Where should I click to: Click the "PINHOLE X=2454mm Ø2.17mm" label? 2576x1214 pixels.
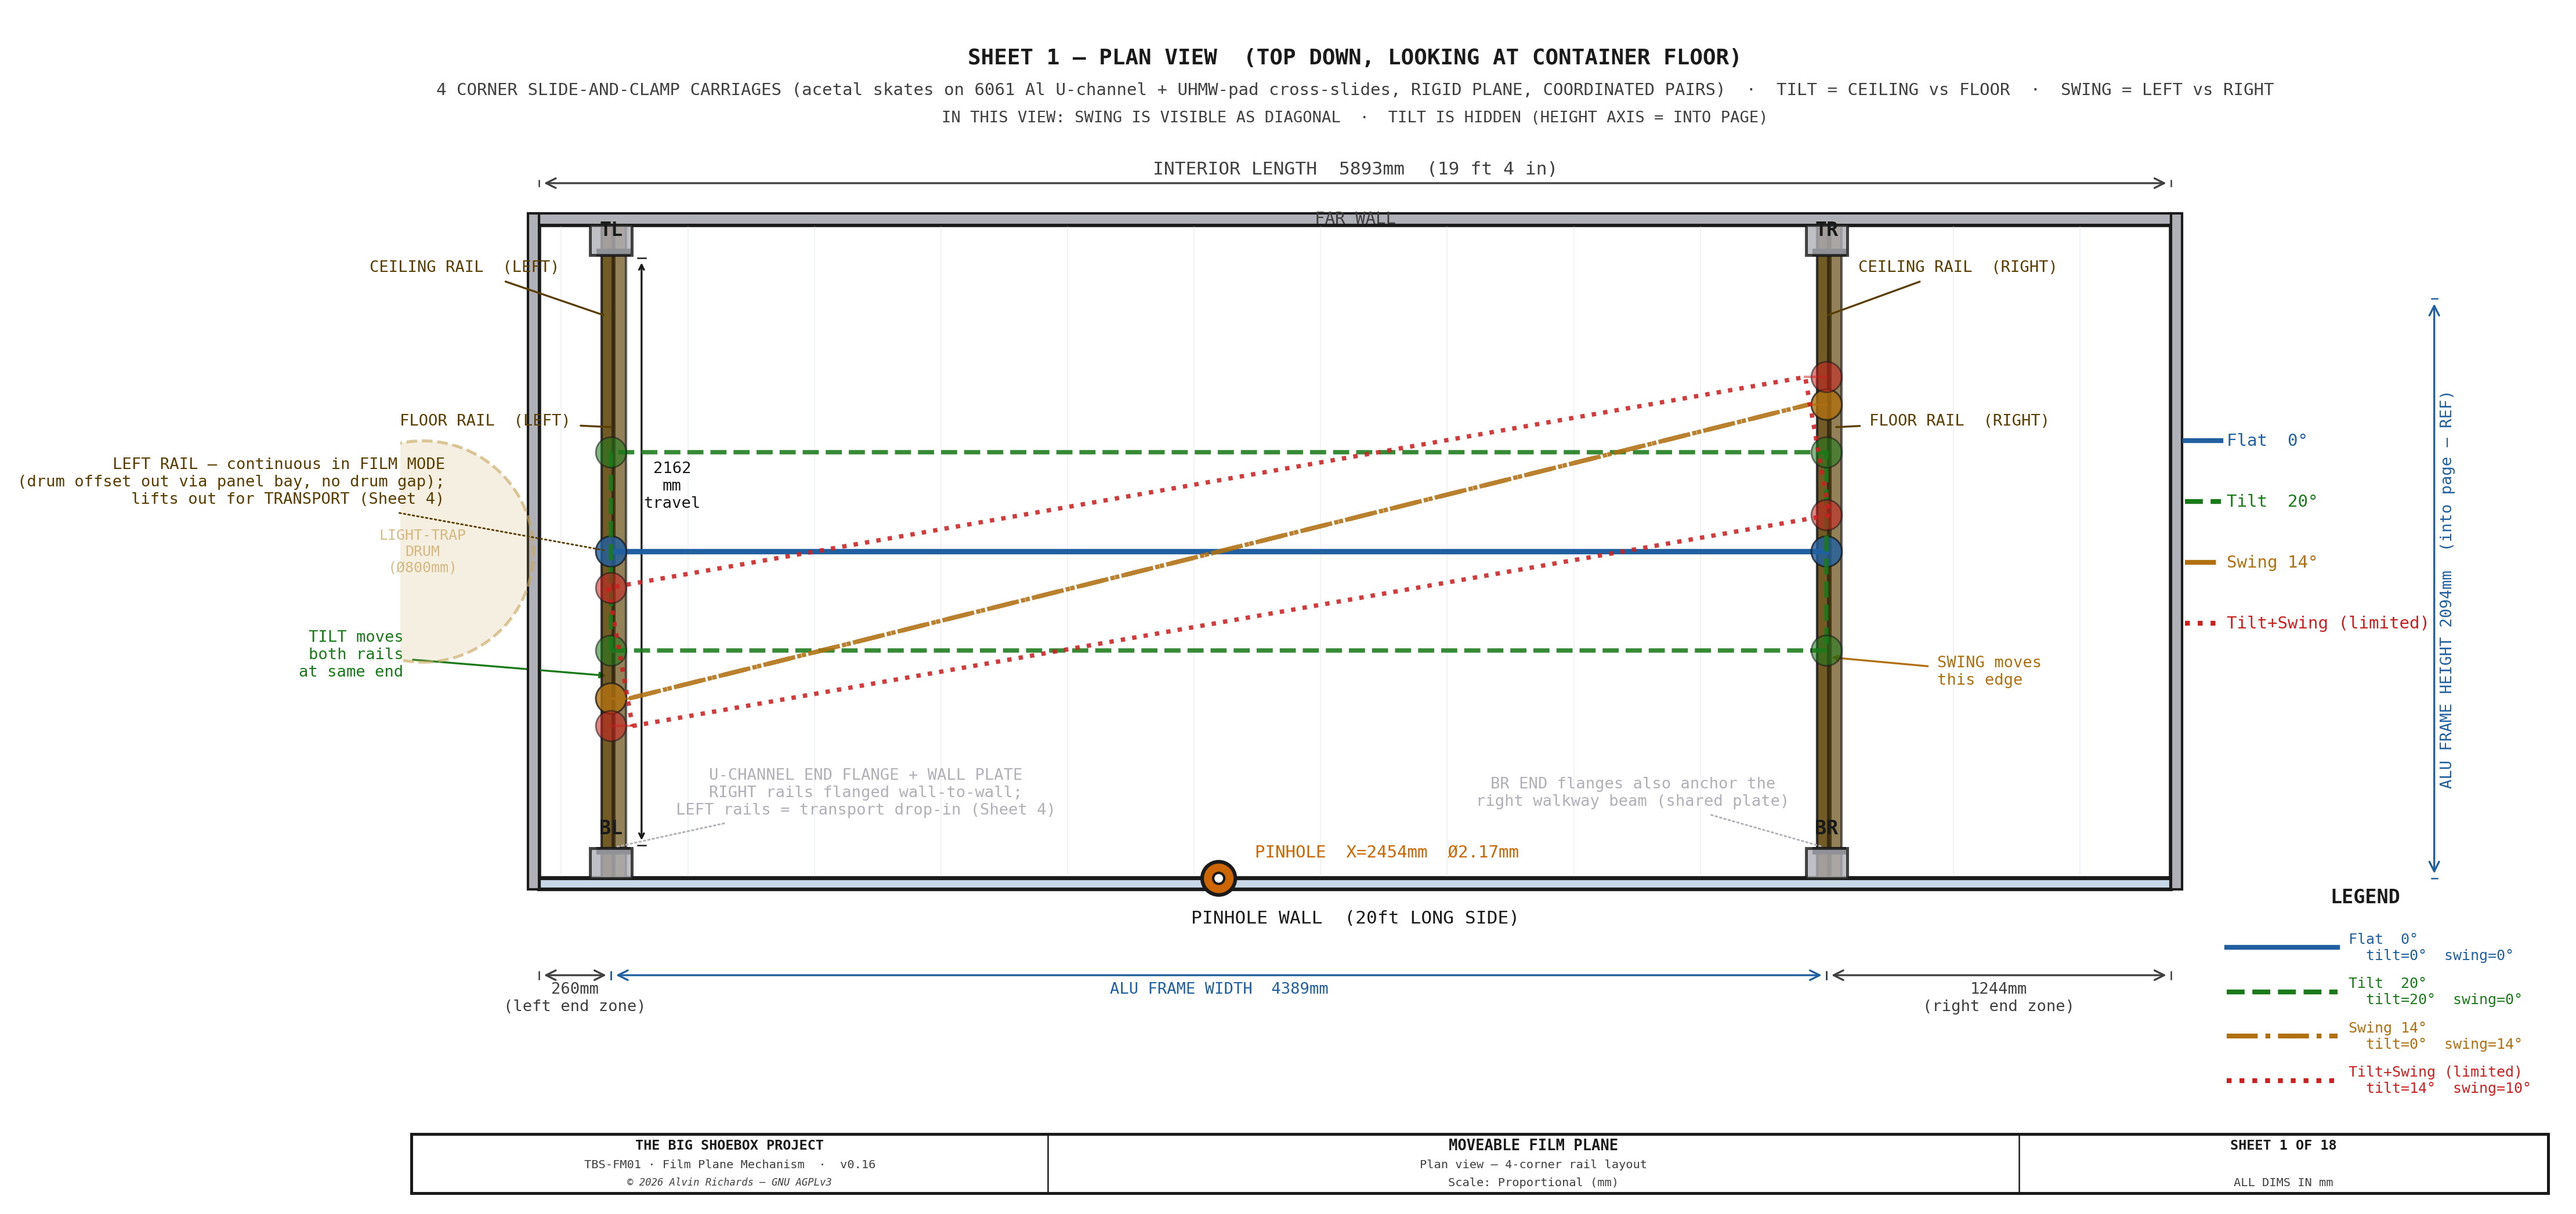(x=1386, y=852)
